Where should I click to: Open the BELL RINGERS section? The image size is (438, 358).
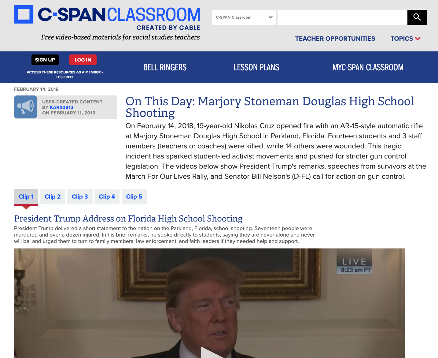coord(165,67)
